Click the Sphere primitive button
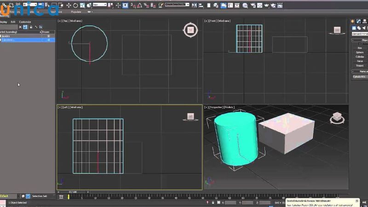The width and height of the screenshot is (368, 207). coord(360,52)
